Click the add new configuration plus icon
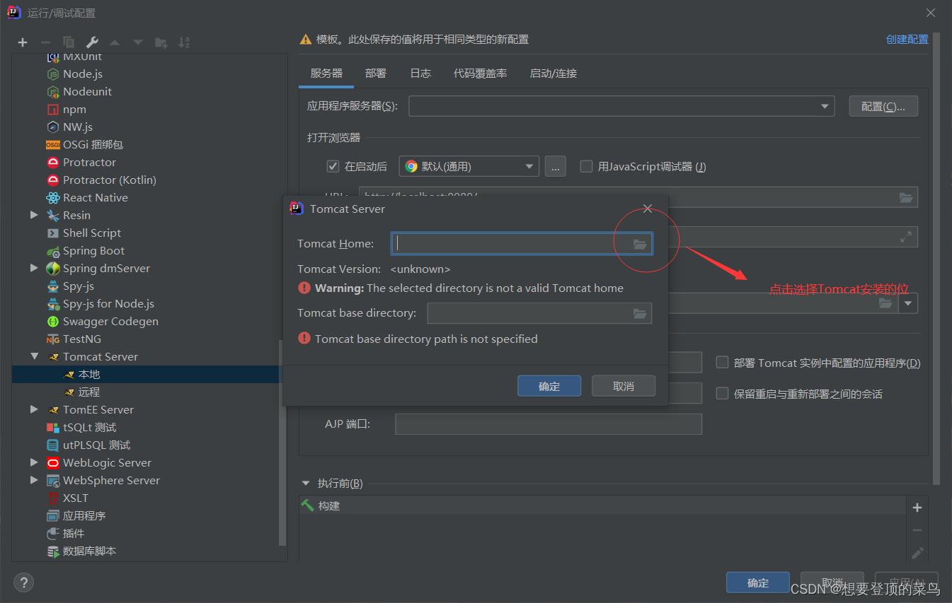This screenshot has height=603, width=952. point(23,42)
